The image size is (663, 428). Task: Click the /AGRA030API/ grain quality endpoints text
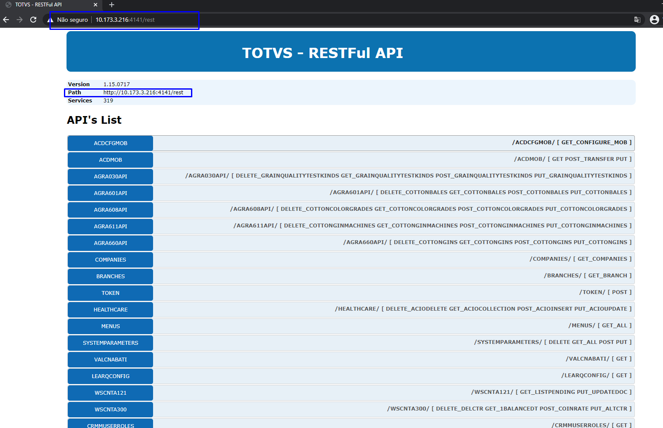click(408, 176)
